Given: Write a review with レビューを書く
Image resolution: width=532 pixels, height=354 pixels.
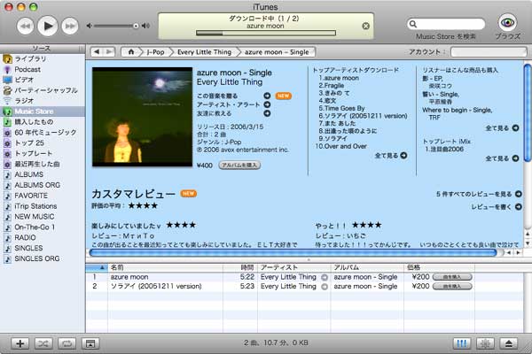Looking at the screenshot, I should [497, 206].
